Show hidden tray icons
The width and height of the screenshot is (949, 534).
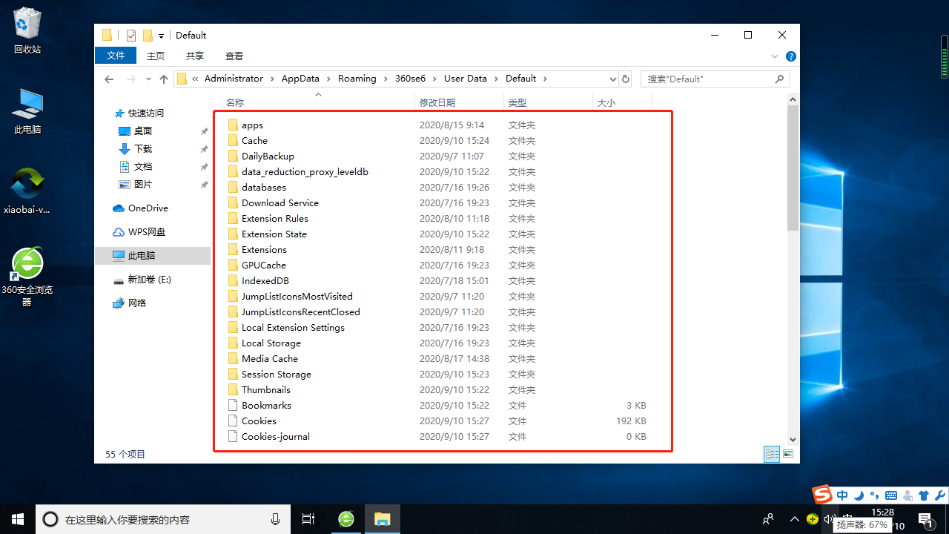[x=794, y=519]
